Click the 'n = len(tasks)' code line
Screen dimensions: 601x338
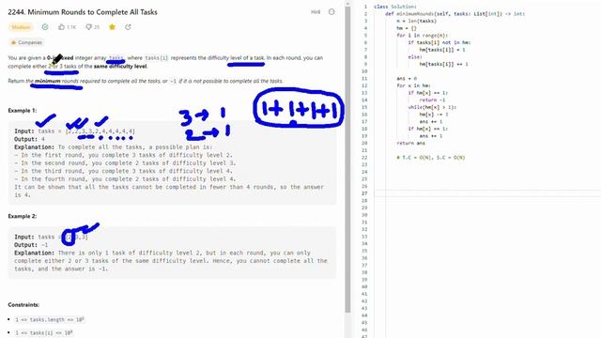(416, 21)
